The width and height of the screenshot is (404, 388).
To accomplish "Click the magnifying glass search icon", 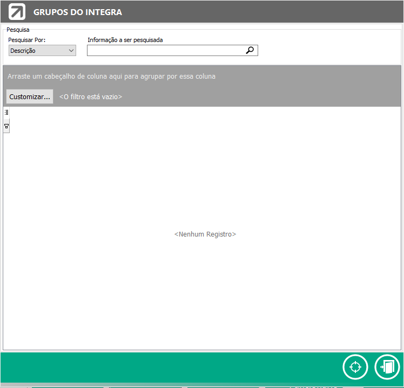I will coord(250,50).
